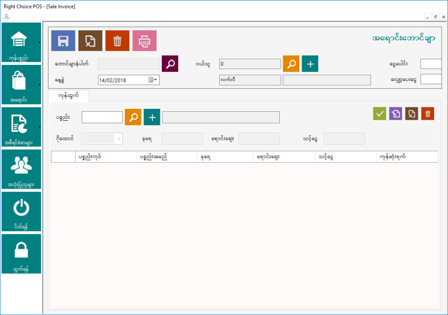Click the blue floppy disk save icon
The width and height of the screenshot is (448, 315).
[x=63, y=41]
